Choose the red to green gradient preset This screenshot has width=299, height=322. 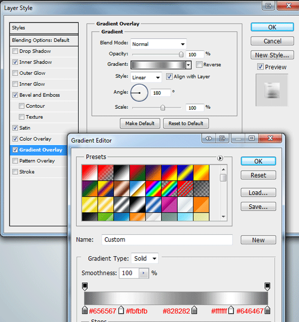tap(138, 173)
